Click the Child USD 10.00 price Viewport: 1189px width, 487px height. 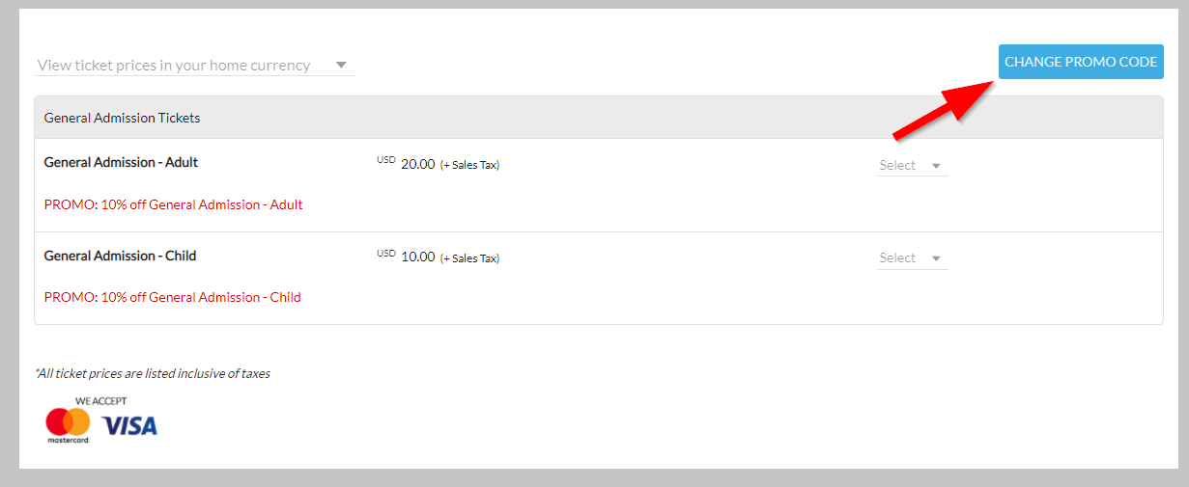pos(406,257)
